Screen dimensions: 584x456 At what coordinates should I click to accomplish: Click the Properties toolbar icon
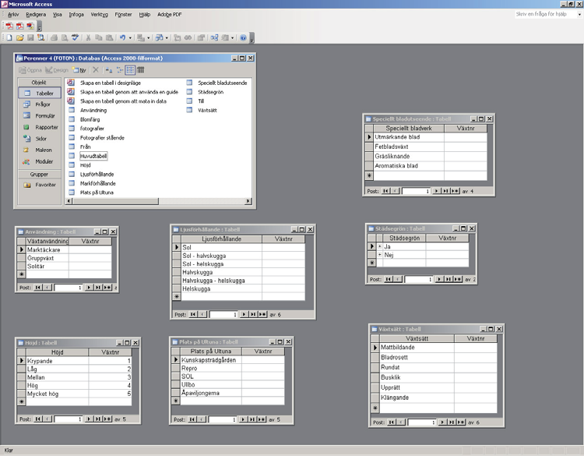click(201, 37)
